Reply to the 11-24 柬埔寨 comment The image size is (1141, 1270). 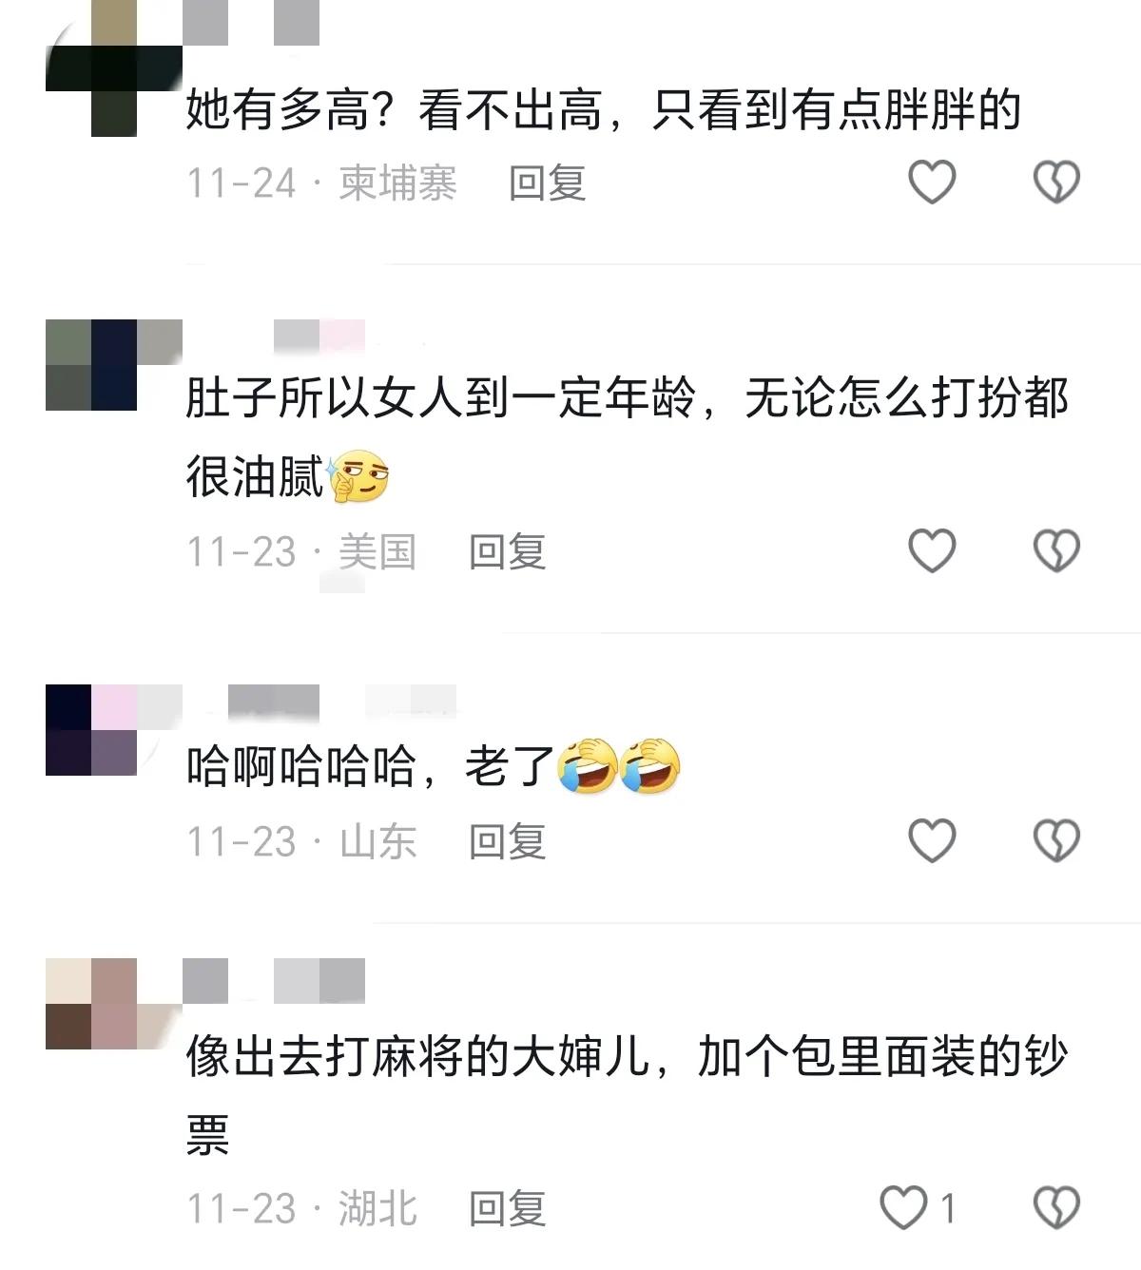point(547,183)
